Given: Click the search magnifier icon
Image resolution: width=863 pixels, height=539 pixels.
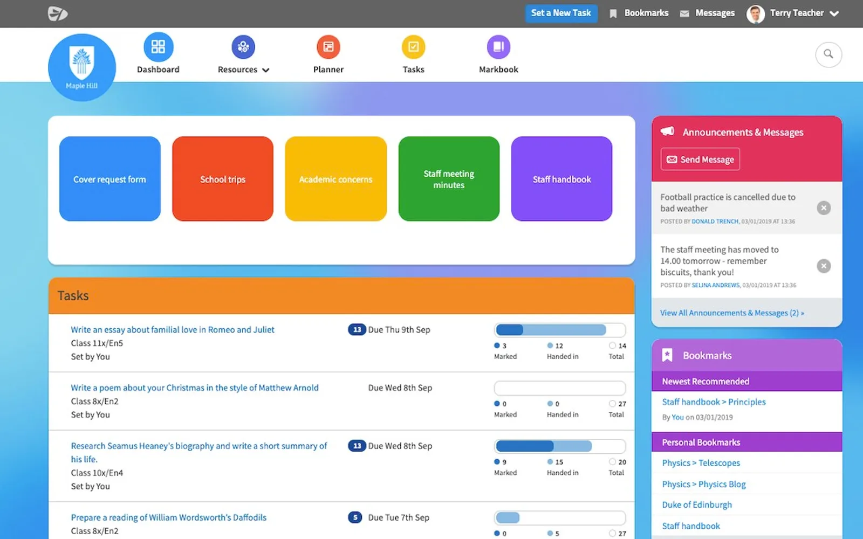Looking at the screenshot, I should point(828,54).
